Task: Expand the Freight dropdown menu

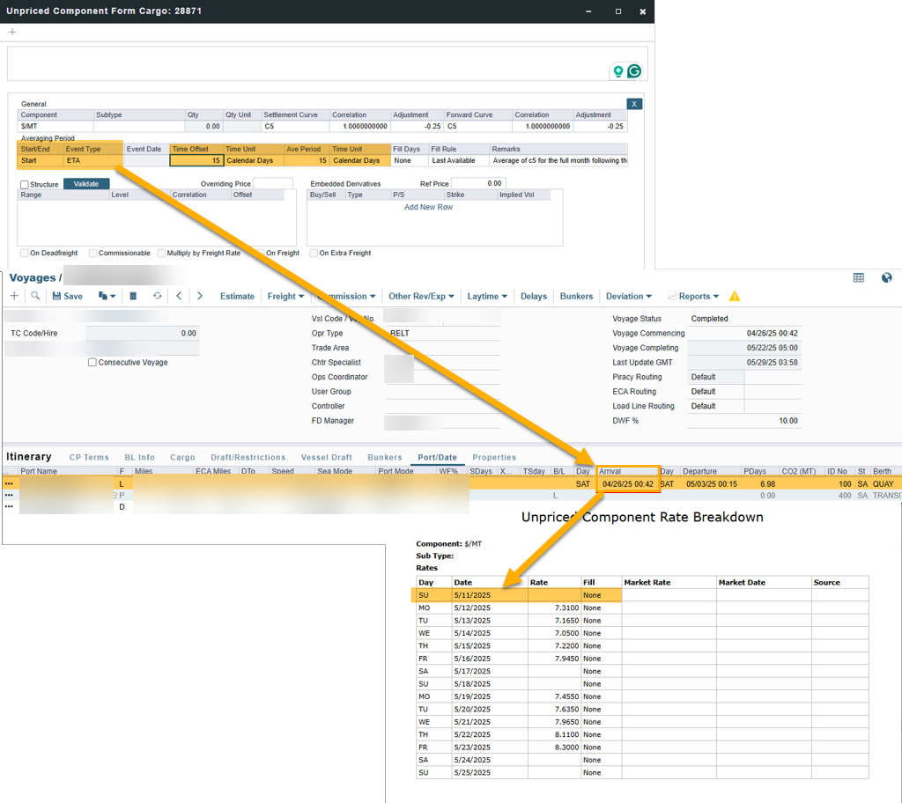Action: click(x=285, y=296)
